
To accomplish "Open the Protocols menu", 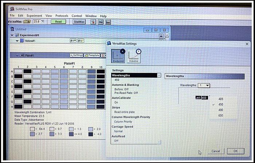I will [62, 16].
